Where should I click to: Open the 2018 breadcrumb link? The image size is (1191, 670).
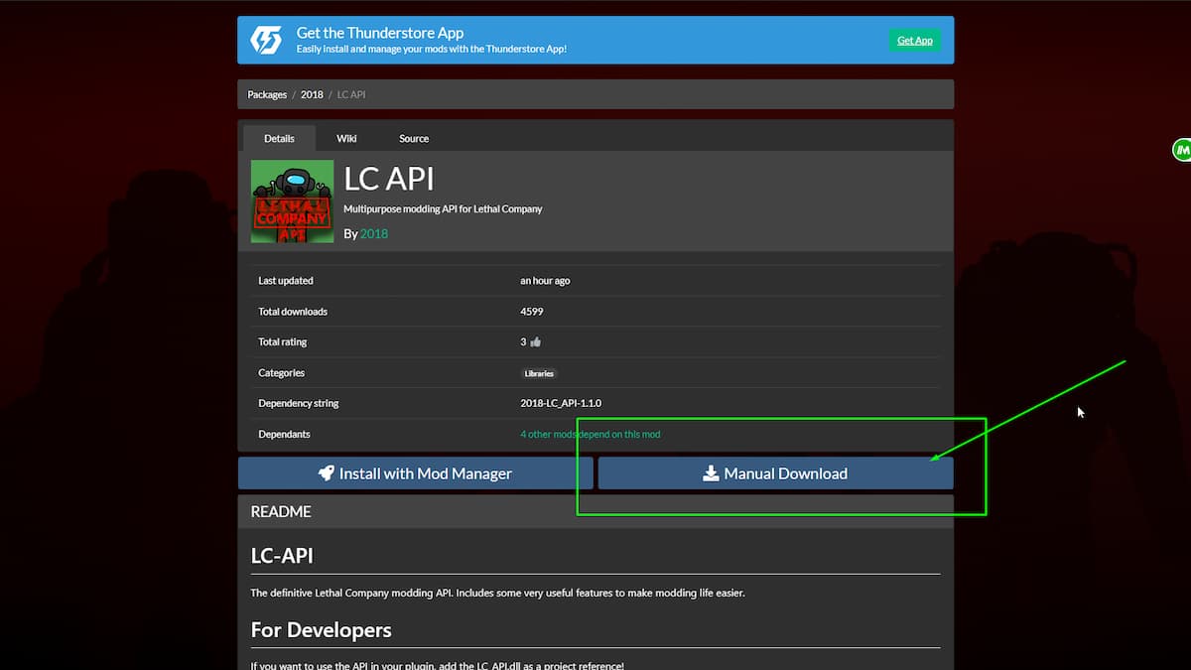[x=312, y=95]
